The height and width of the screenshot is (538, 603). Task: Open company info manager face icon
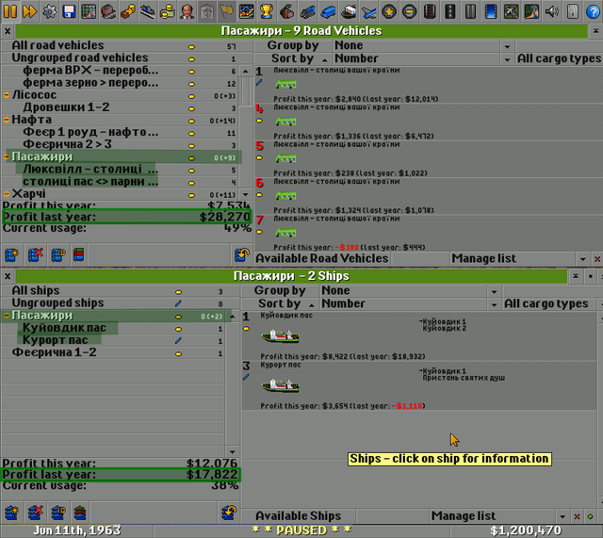[x=187, y=10]
